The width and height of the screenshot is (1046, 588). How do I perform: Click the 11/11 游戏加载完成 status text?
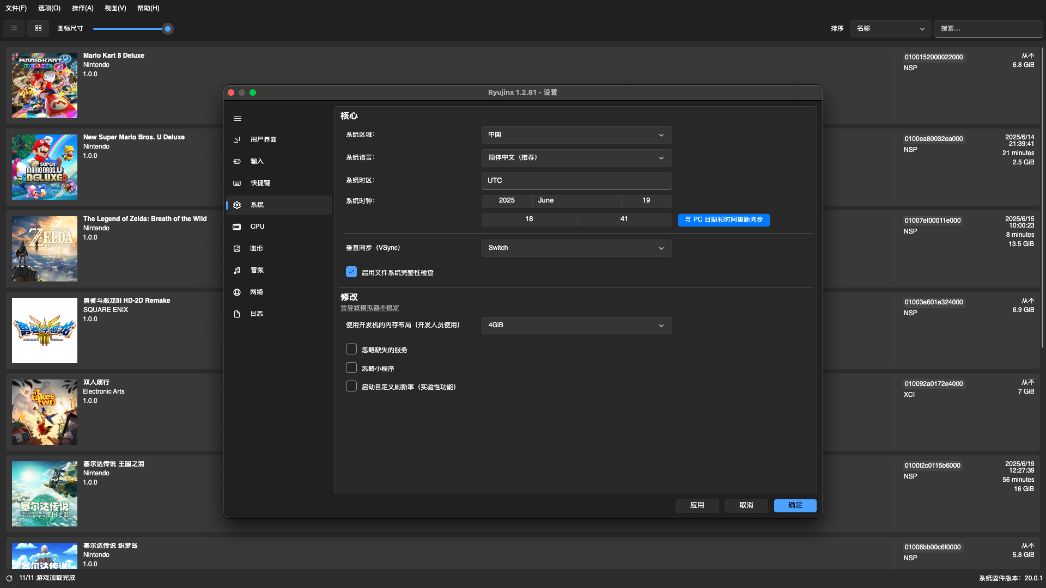[47, 578]
